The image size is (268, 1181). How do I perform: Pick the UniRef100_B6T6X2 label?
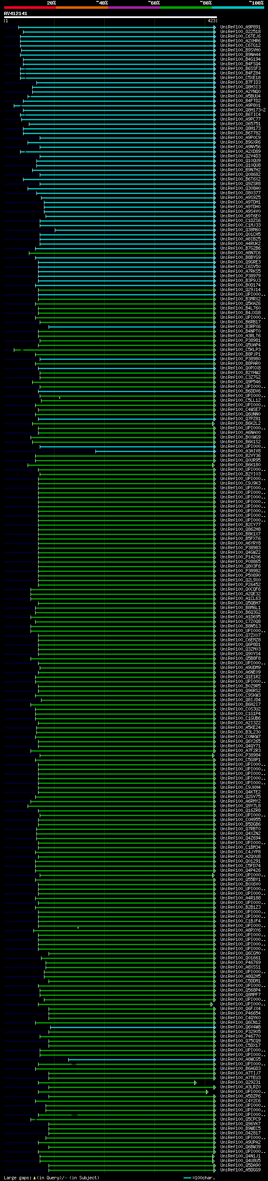tap(240, 179)
